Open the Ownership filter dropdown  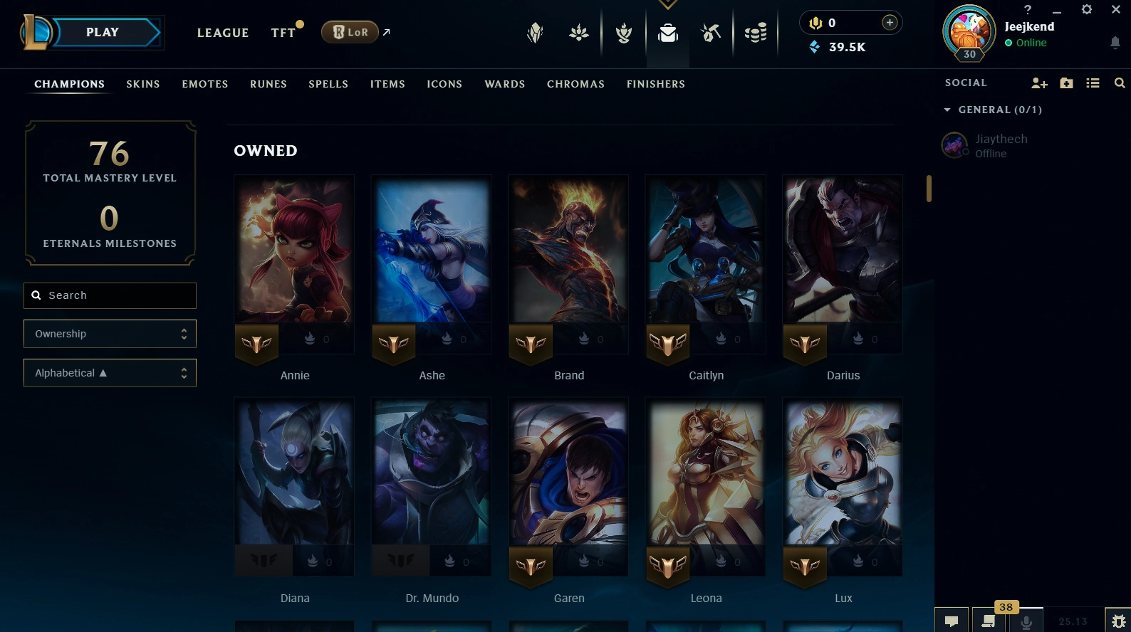point(110,334)
